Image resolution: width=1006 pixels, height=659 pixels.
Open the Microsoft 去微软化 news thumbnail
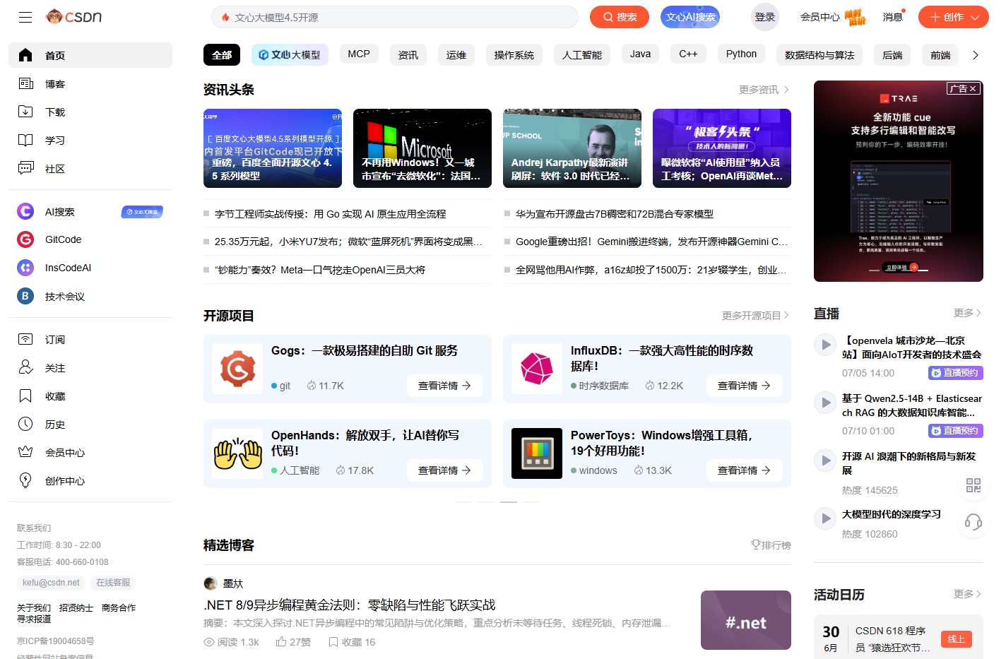(x=422, y=148)
